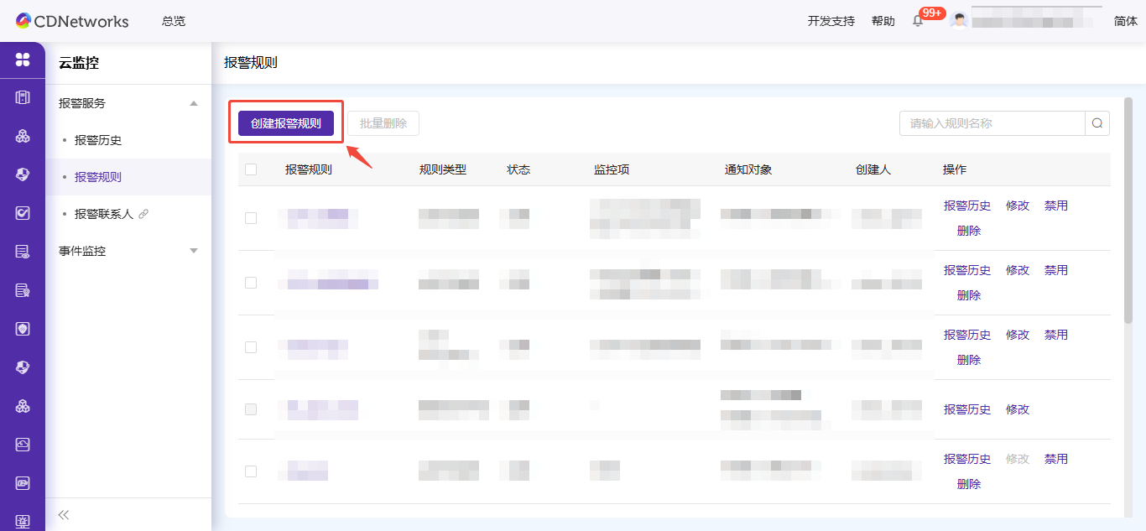Image resolution: width=1146 pixels, height=531 pixels.
Task: Open the monitoring checklist icon in sidebar
Action: pos(23,212)
